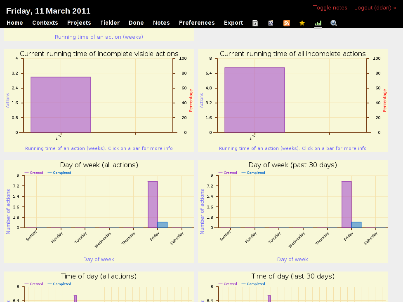Open the recurring todos icon in navigation
Viewport: 403px width, 302px height.
tap(271, 23)
